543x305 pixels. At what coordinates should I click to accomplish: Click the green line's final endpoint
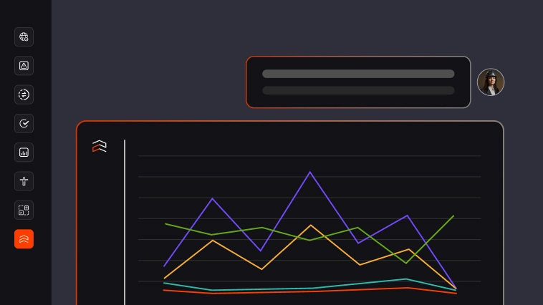pyautogui.click(x=453, y=216)
